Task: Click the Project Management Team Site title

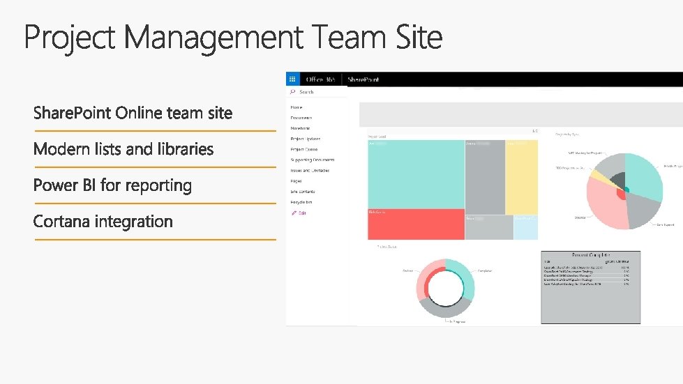Action: 233,38
